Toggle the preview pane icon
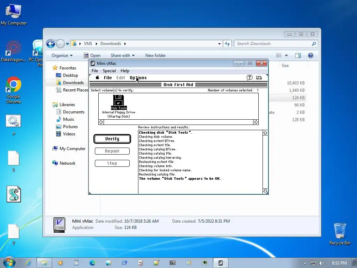Viewport: 357px width, 268px height. [x=298, y=55]
